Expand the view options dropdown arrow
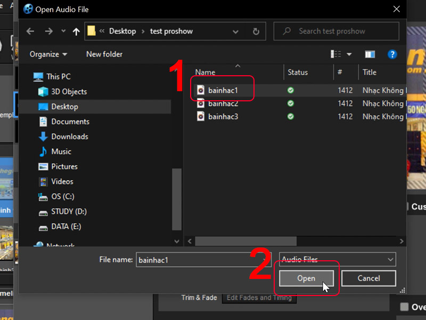Image resolution: width=426 pixels, height=320 pixels. pos(349,54)
